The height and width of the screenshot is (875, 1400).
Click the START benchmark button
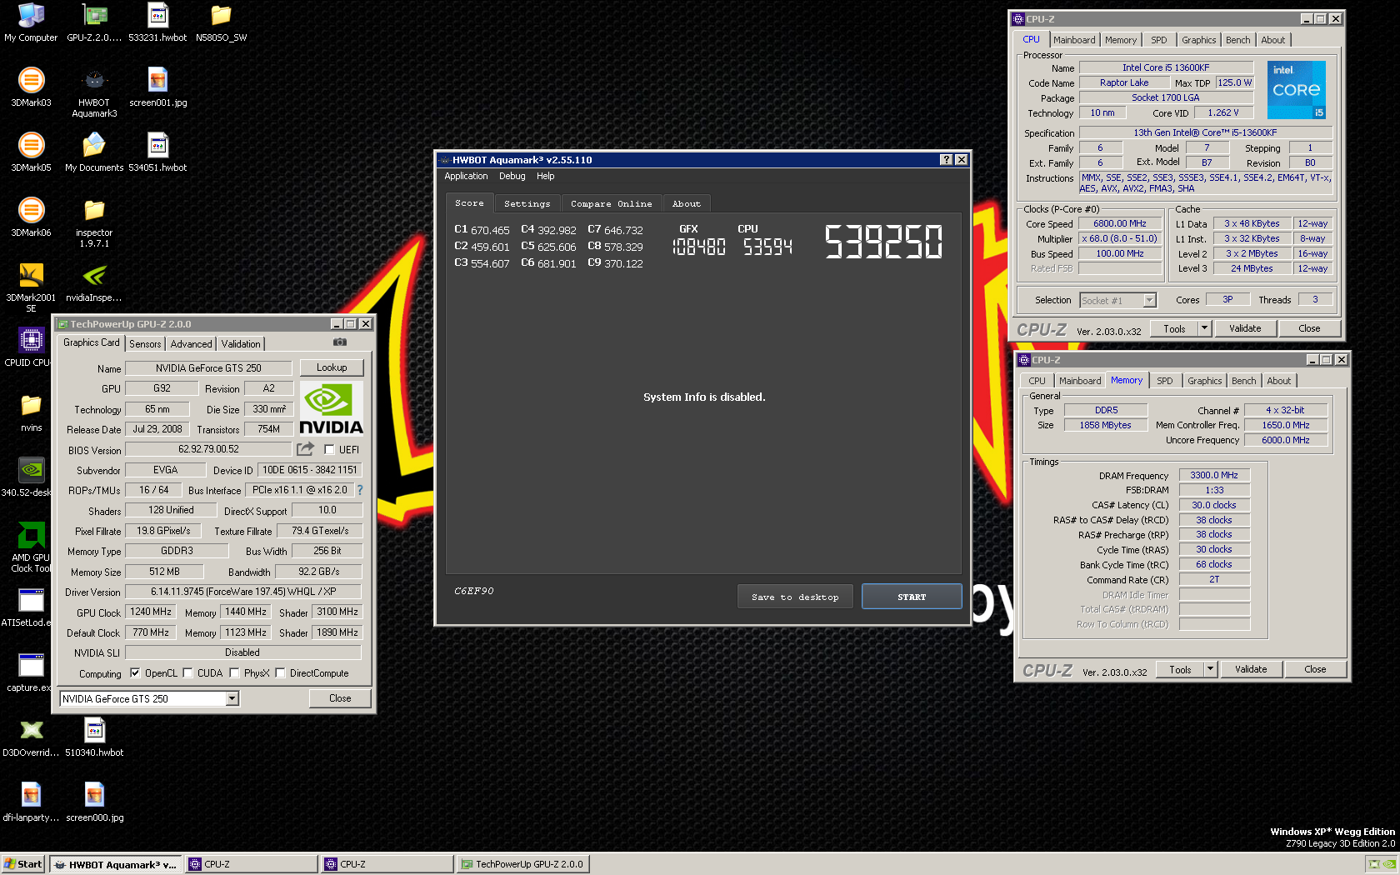[912, 597]
